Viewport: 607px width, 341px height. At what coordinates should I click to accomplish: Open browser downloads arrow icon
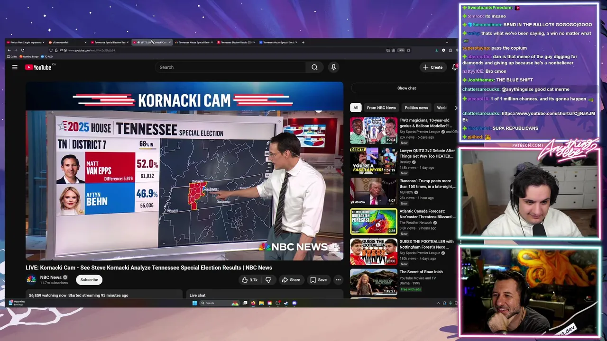click(437, 50)
